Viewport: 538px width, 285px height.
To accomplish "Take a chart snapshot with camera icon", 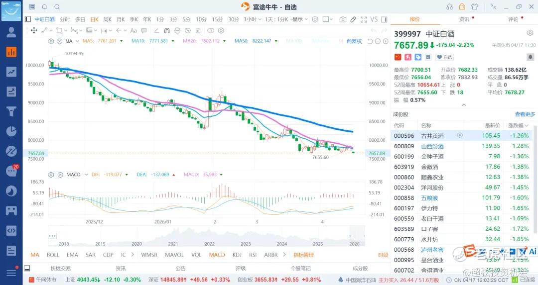I will pos(343,19).
